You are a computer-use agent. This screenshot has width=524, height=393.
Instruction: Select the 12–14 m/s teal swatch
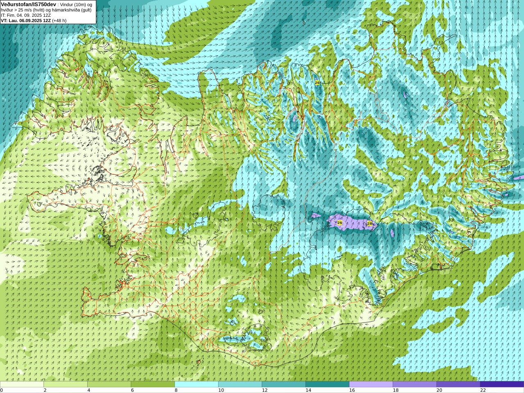click(284, 384)
